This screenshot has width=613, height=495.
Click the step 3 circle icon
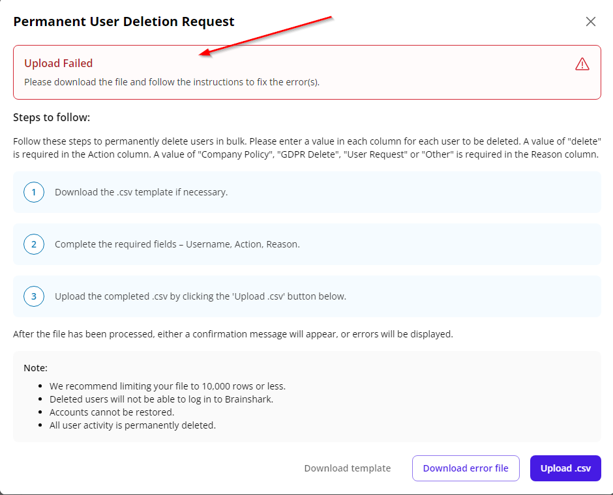(34, 296)
